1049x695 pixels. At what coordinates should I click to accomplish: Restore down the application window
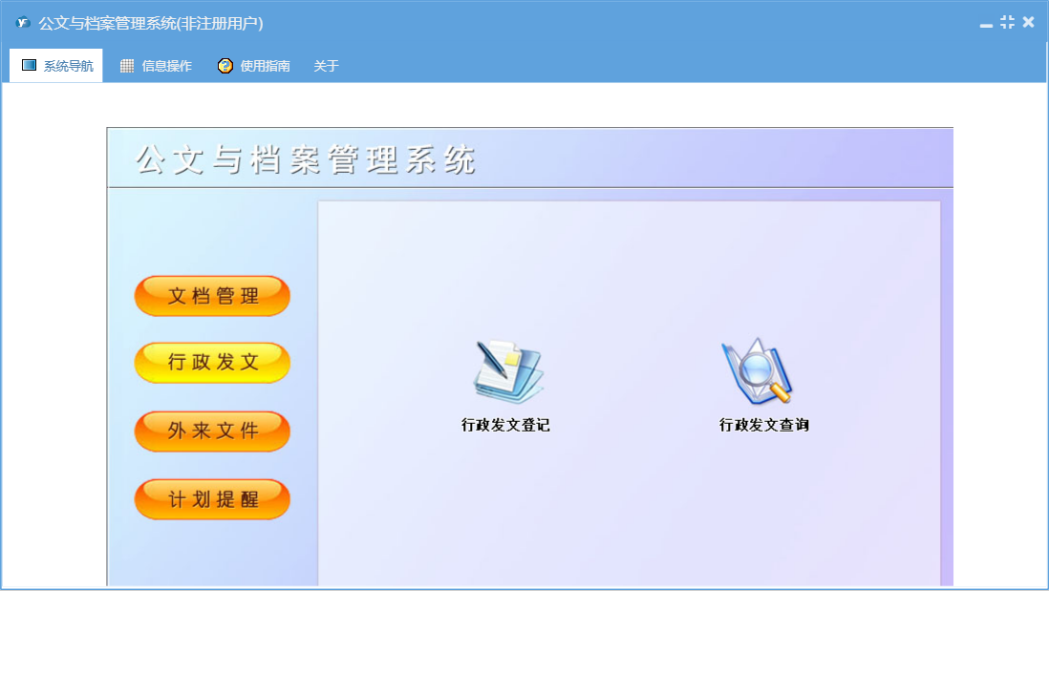pos(1007,22)
